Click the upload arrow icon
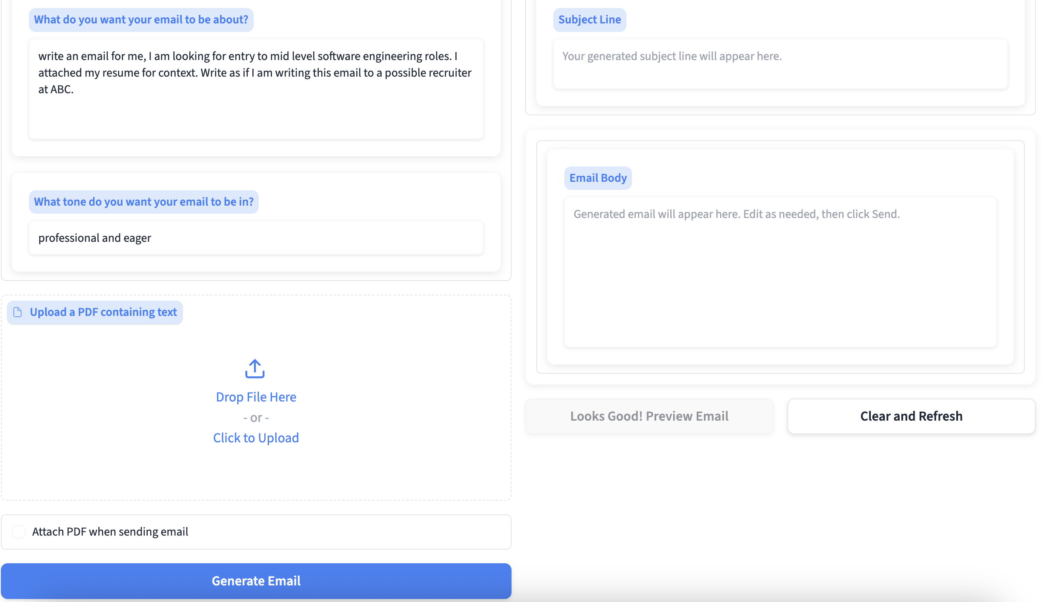The height and width of the screenshot is (602, 1058). [x=255, y=369]
